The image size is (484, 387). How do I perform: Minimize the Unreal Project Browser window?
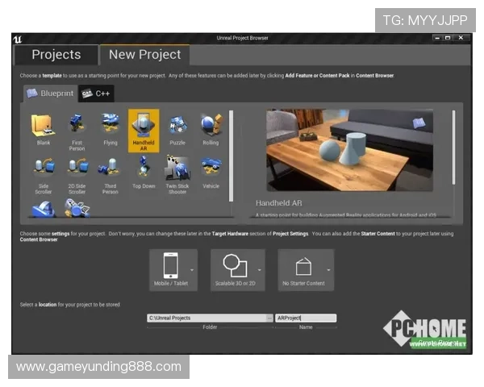(437, 38)
